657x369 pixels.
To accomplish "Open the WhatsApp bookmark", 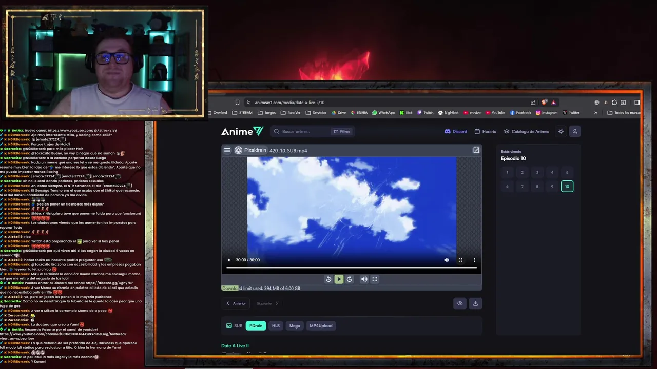I will pyautogui.click(x=383, y=113).
